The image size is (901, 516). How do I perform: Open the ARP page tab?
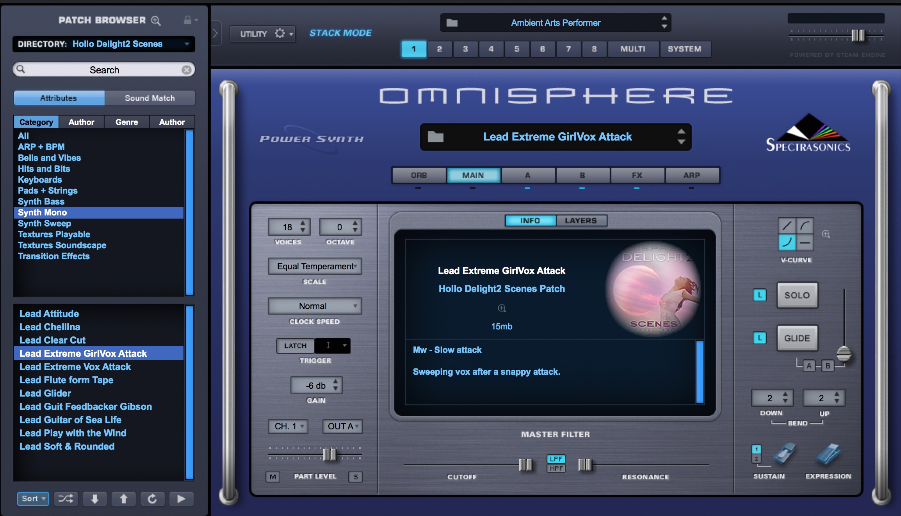[x=692, y=175]
